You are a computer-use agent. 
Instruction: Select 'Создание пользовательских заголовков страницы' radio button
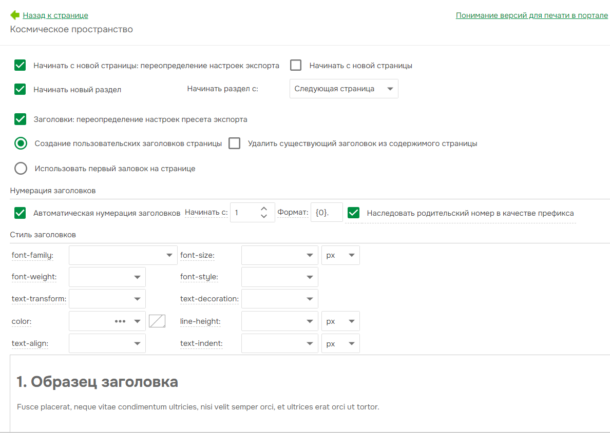point(21,143)
